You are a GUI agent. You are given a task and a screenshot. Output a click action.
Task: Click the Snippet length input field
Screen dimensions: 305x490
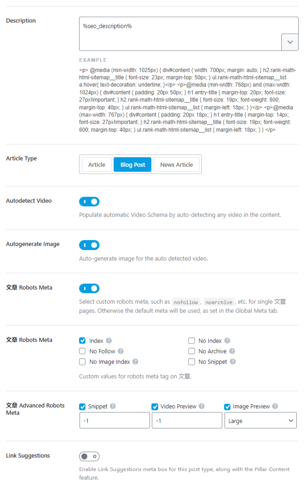coord(115,421)
